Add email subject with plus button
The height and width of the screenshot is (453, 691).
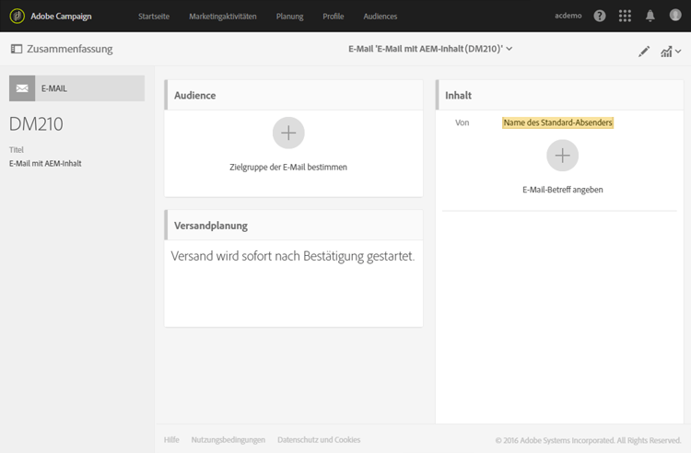[x=562, y=156]
